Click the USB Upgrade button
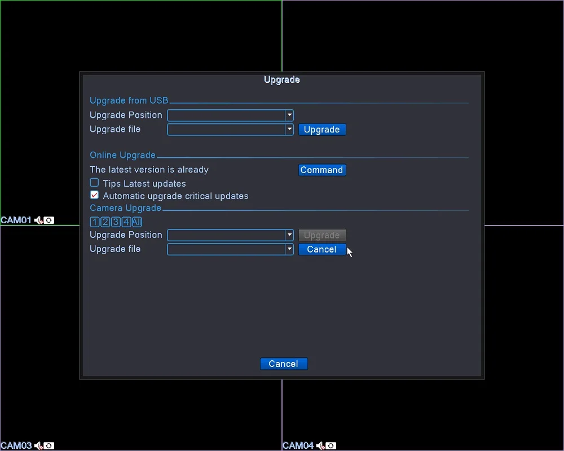The width and height of the screenshot is (564, 451). (x=322, y=130)
